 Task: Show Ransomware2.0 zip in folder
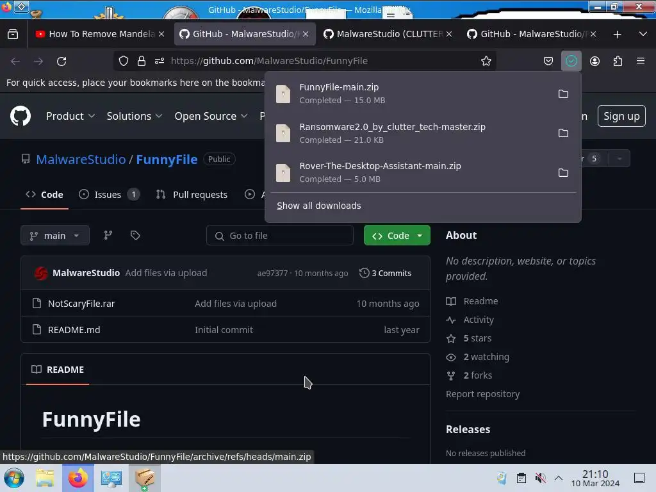pos(563,133)
